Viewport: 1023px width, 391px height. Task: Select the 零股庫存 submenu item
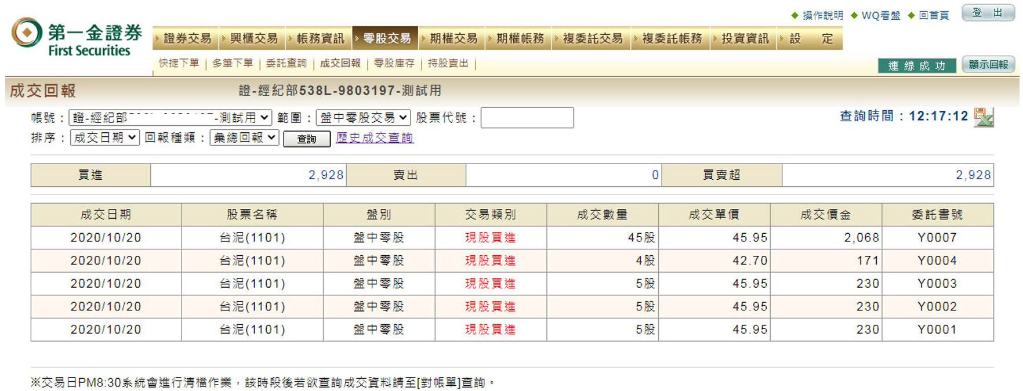394,63
